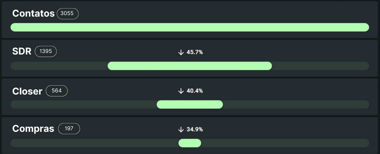Select the 1395 count badge next to SDR
This screenshot has height=154, width=380.
[x=46, y=51]
